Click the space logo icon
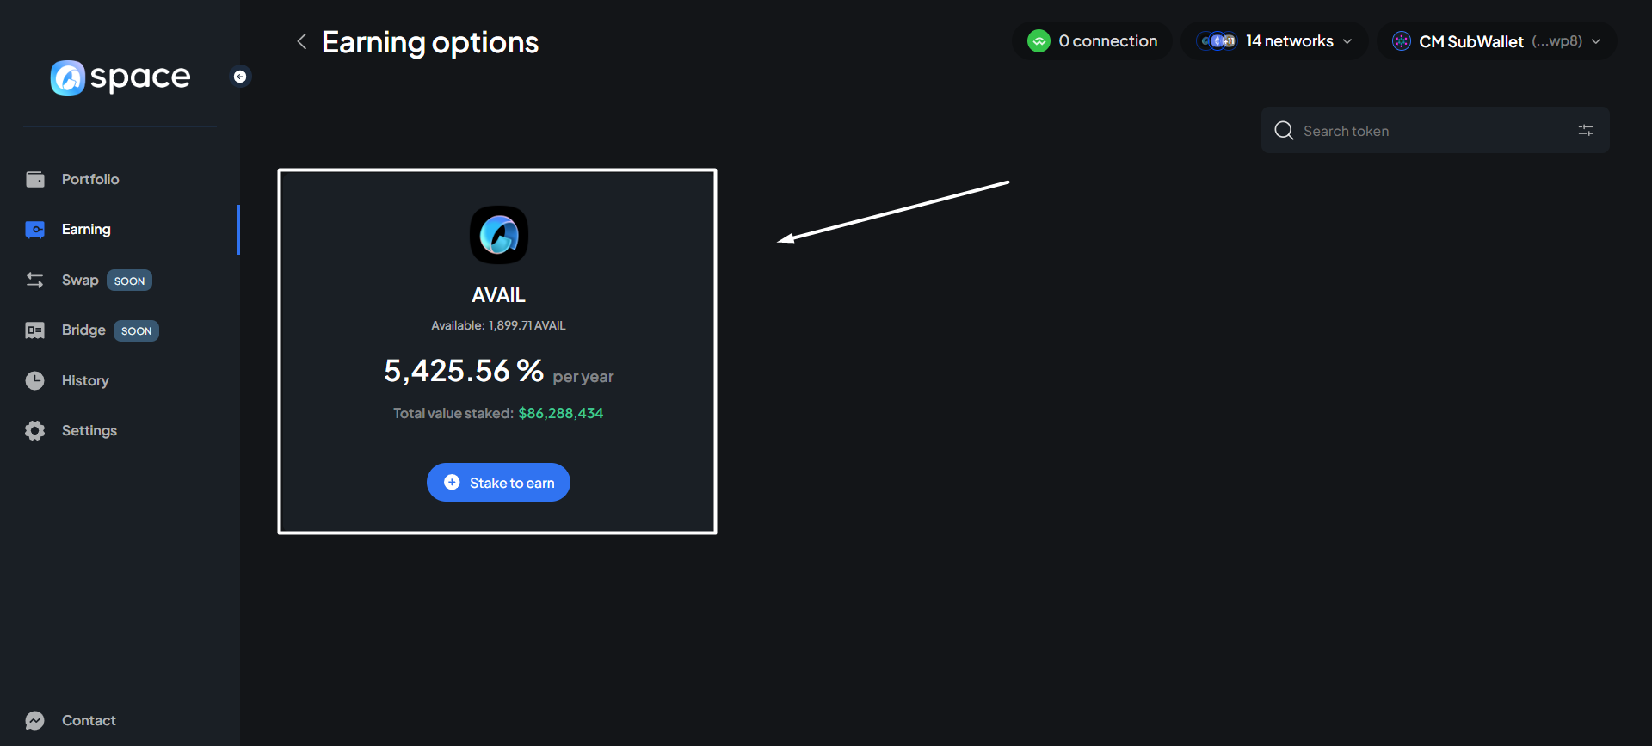 click(68, 77)
